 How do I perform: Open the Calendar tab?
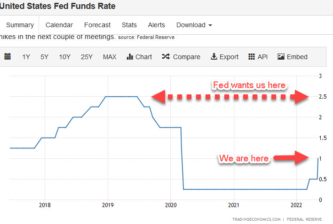pos(59,25)
